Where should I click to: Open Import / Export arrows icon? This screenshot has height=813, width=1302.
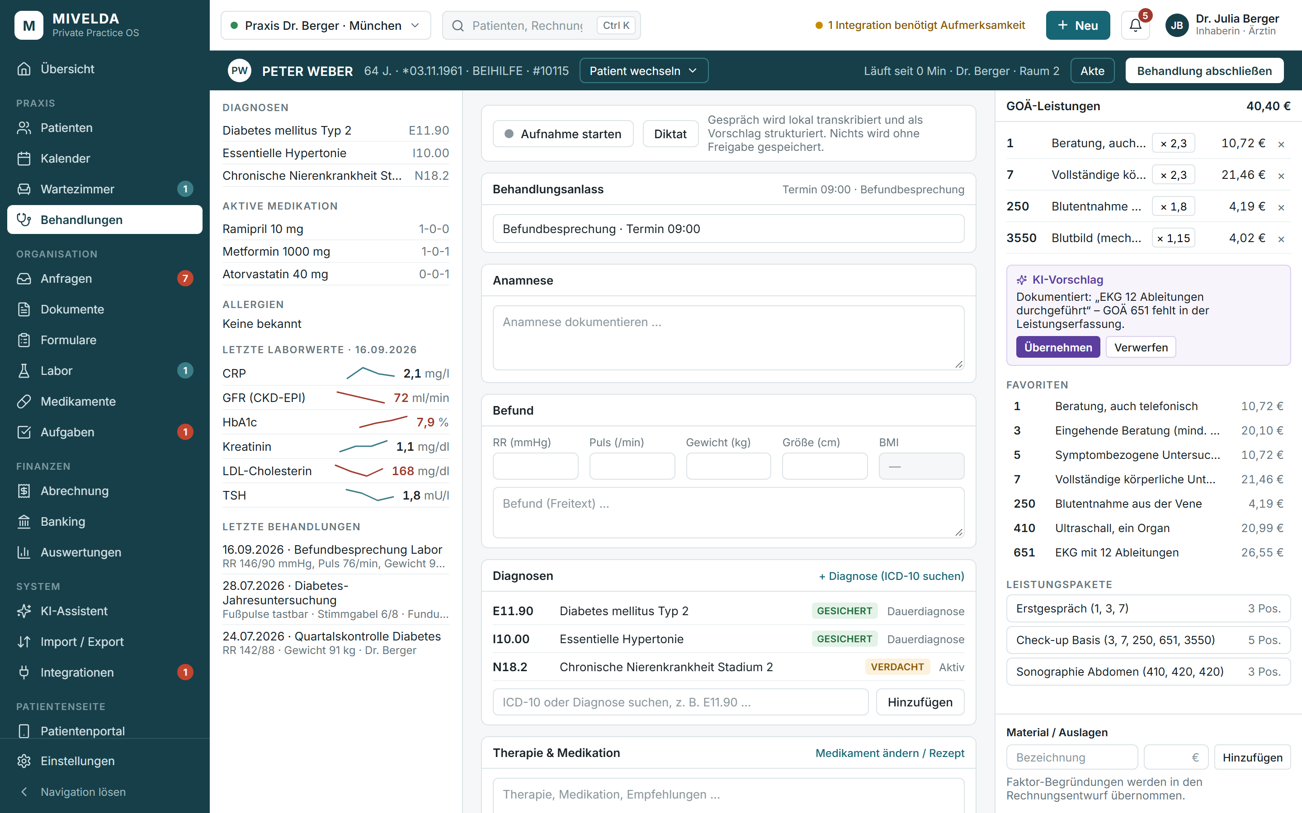tap(24, 641)
